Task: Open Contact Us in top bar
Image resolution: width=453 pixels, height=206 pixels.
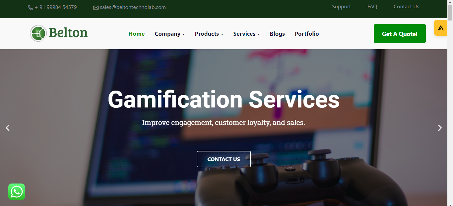Action: (406, 7)
